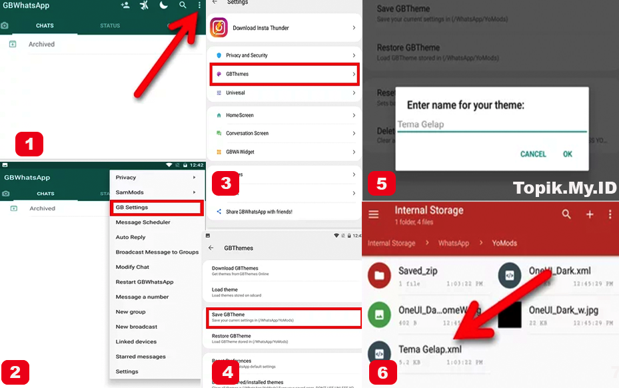Viewport: 619px width, 388px height.
Task: Expand the Home Screen row chevron
Action: [x=354, y=115]
